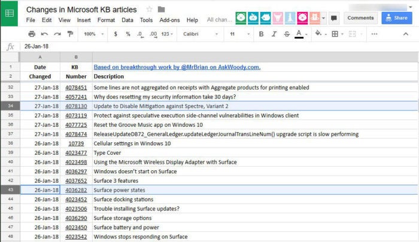Open the Google Sheets home icon
This screenshot has height=242, width=419.
[9, 13]
